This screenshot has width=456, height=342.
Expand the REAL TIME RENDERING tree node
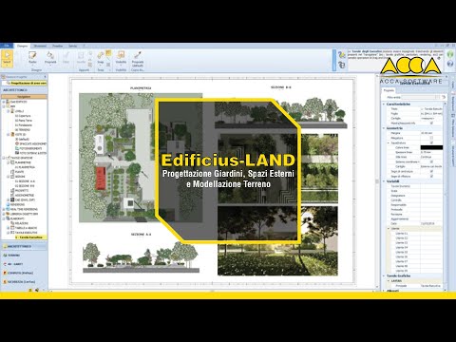pos(4,209)
